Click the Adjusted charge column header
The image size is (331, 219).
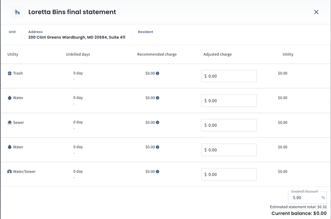click(217, 54)
